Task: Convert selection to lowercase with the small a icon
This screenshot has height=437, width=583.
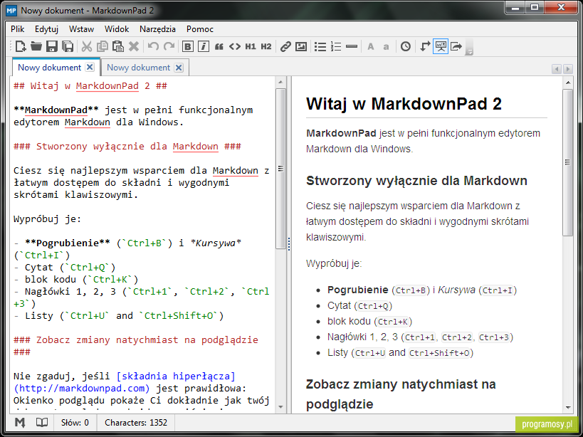Action: point(386,47)
